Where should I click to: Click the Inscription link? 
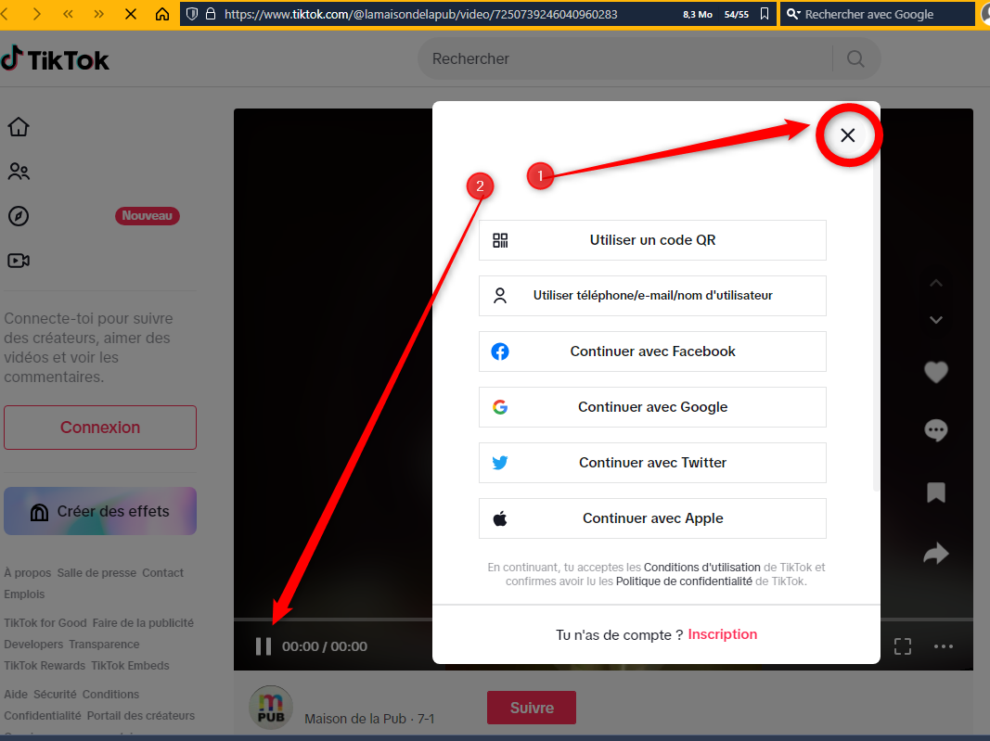(722, 634)
